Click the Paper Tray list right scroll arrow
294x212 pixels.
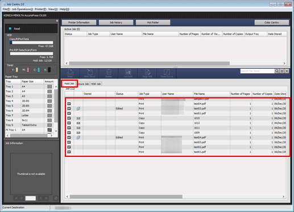[51, 135]
